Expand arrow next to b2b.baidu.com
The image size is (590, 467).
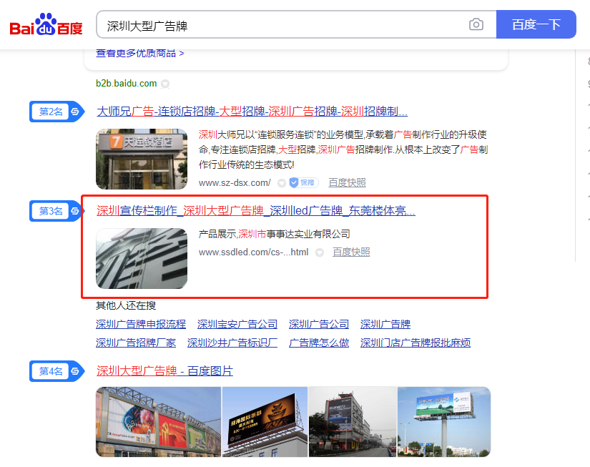[x=165, y=84]
